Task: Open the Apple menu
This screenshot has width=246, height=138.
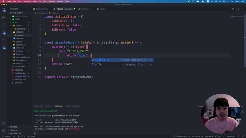Action: [x=3, y=2]
